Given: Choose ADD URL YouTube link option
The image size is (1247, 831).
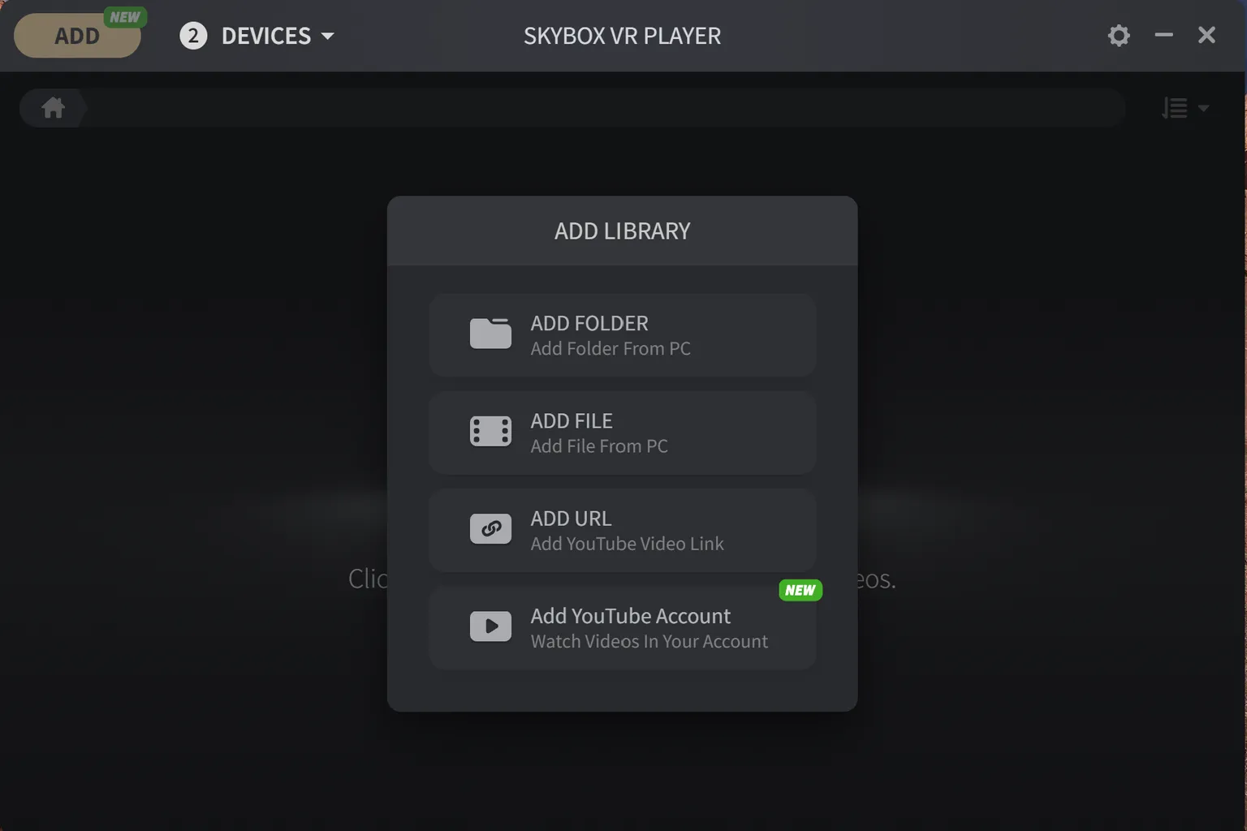Looking at the screenshot, I should tap(623, 530).
